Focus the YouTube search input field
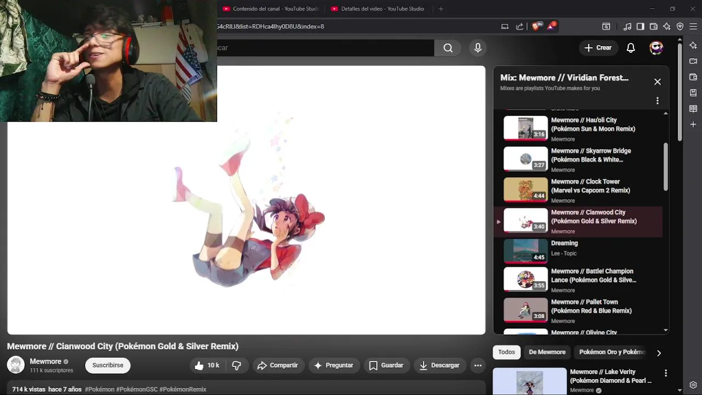The width and height of the screenshot is (702, 395). [x=325, y=48]
